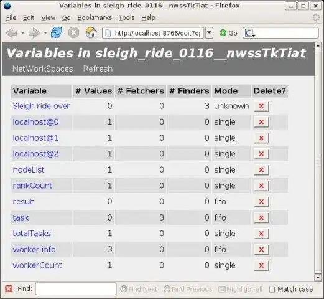Delete the rankCount variable
Screen dimensions: 324x299
pos(261,186)
